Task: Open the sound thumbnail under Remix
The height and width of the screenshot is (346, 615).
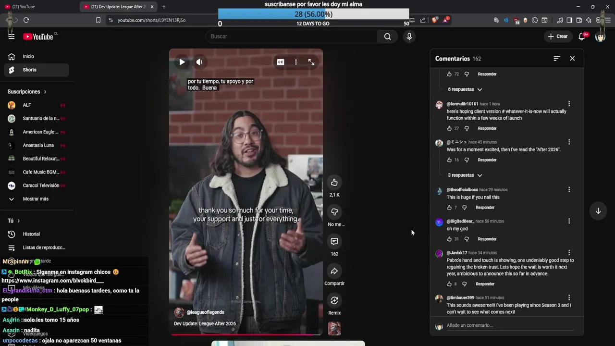Action: tap(334, 329)
